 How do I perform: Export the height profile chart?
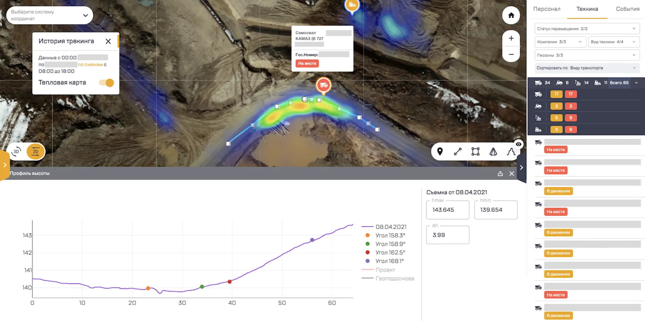click(x=500, y=173)
